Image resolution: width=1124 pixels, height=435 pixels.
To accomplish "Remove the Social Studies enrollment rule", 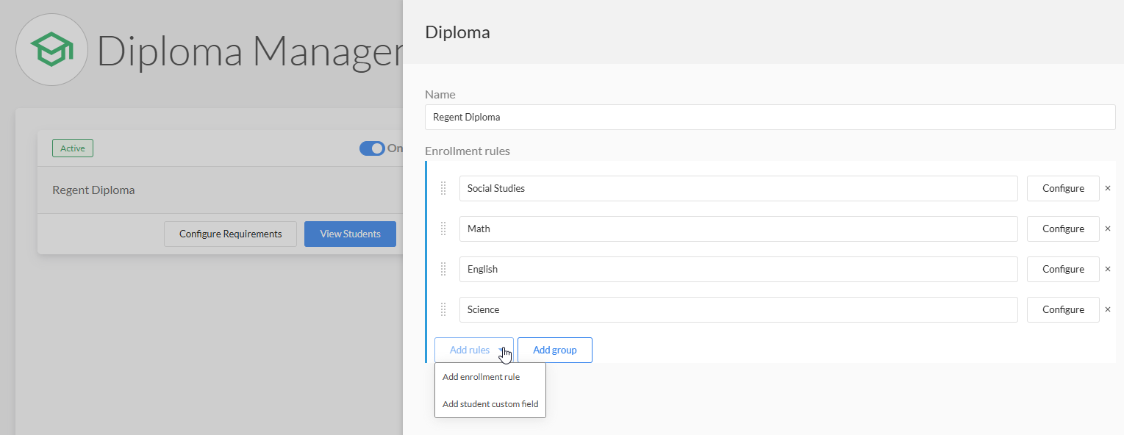I will (x=1108, y=188).
